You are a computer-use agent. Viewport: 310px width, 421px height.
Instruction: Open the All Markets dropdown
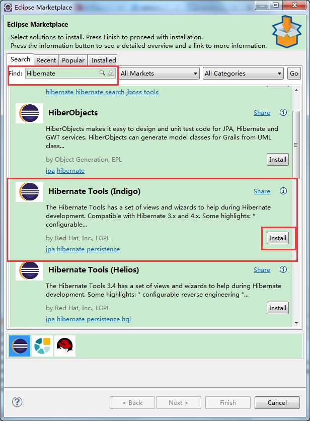click(159, 74)
